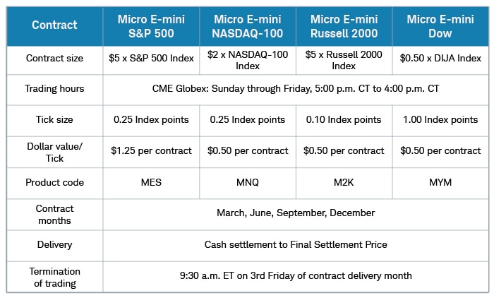
Task: Click the 1.00 Index points cell
Action: pos(440,120)
